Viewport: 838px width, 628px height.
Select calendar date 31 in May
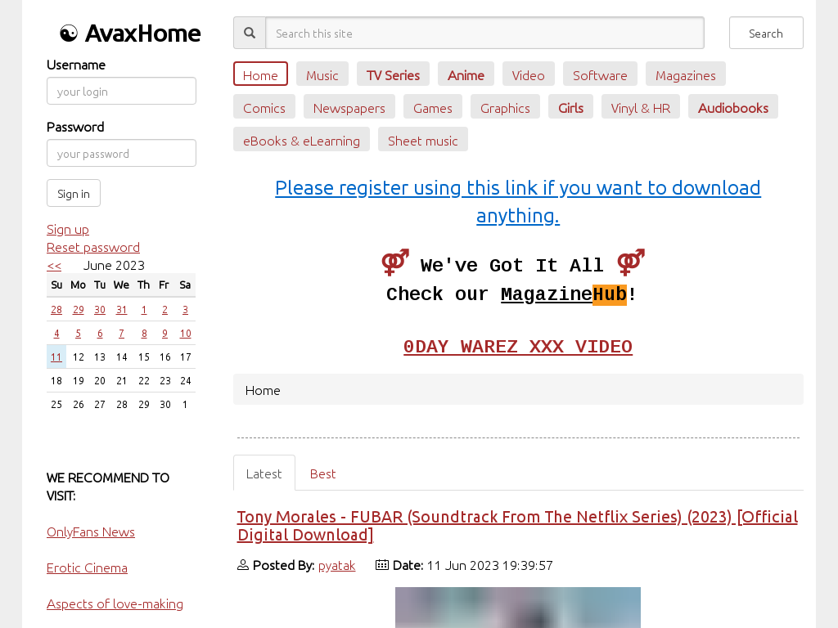(x=122, y=310)
